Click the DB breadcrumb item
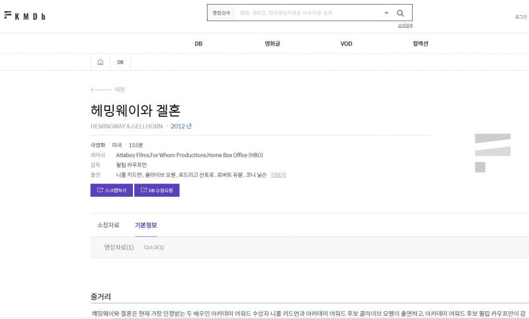This screenshot has height=319, width=529. (120, 62)
